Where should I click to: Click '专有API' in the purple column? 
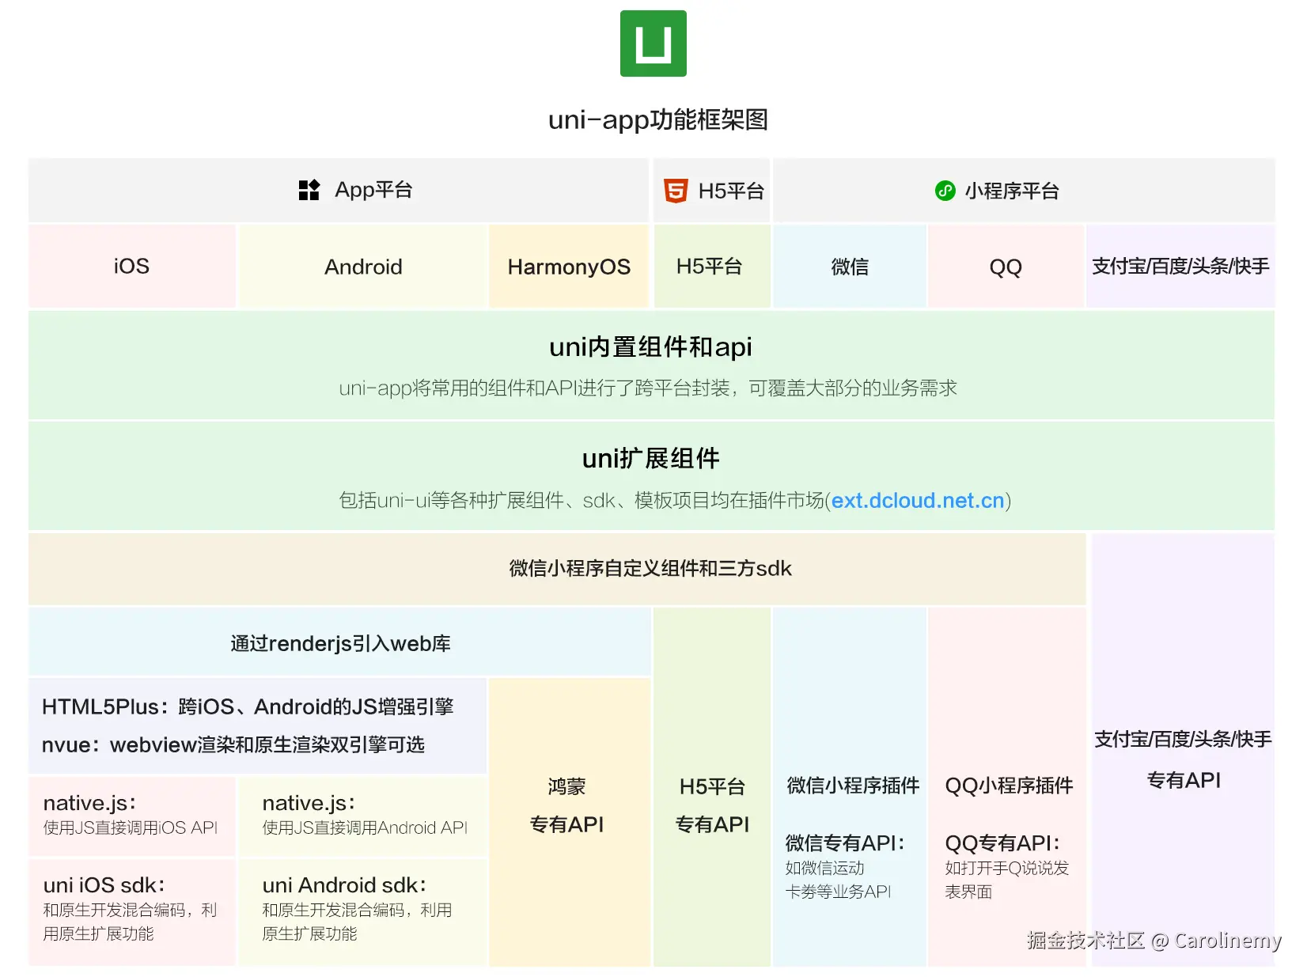tap(1184, 780)
